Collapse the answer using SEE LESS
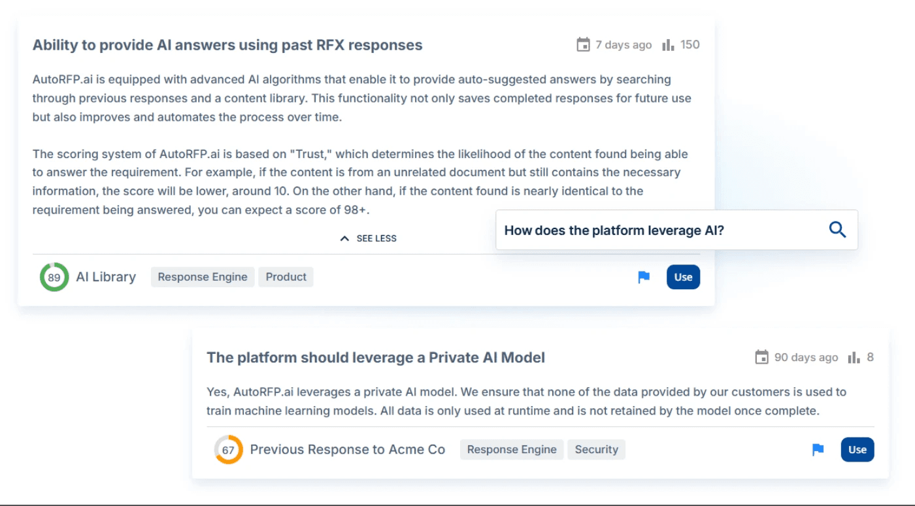 [368, 238]
